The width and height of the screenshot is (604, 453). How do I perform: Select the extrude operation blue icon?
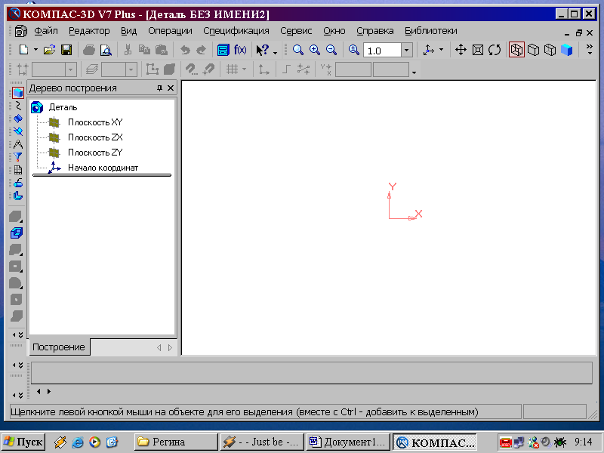pos(16,233)
